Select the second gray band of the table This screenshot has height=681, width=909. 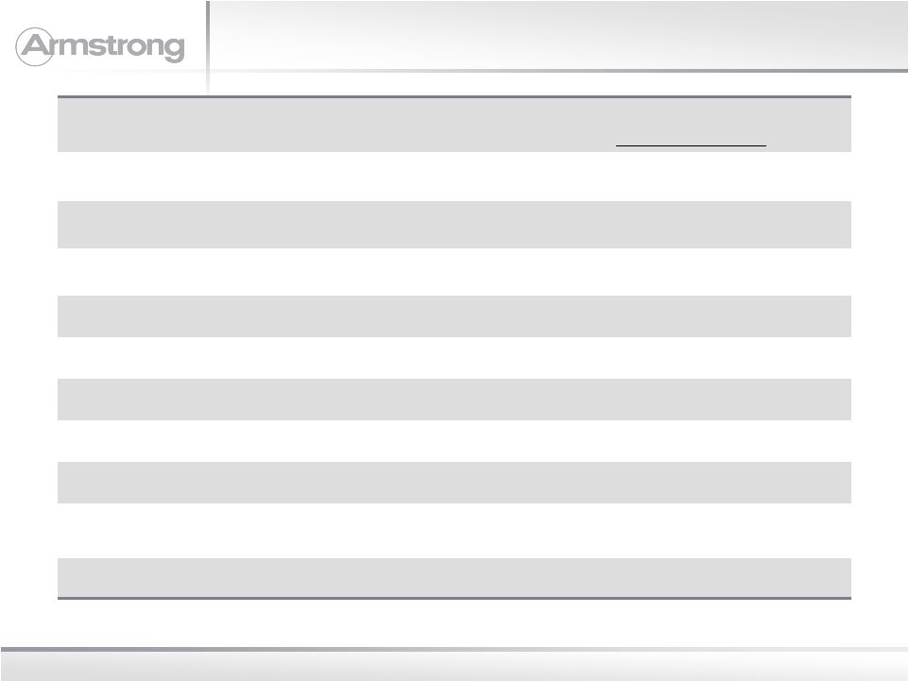[x=454, y=225]
